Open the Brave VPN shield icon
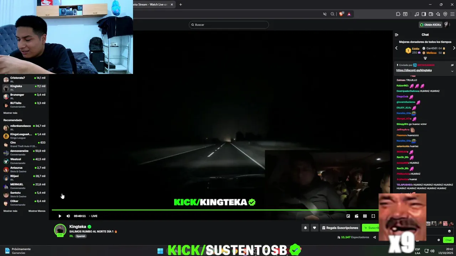Viewport: 456px width, 256px height. 445,14
